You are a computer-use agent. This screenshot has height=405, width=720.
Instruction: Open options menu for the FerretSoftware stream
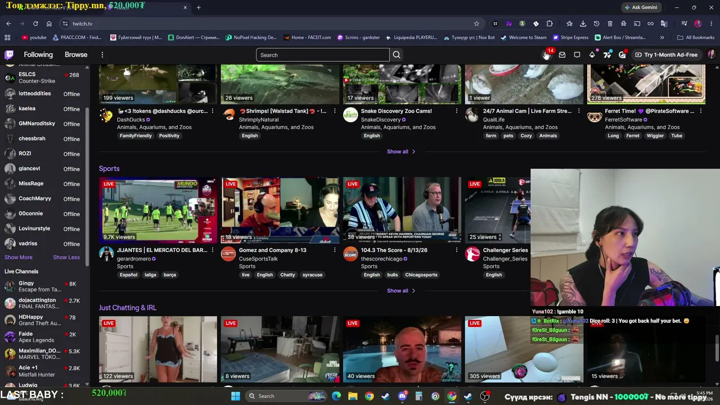(x=700, y=111)
